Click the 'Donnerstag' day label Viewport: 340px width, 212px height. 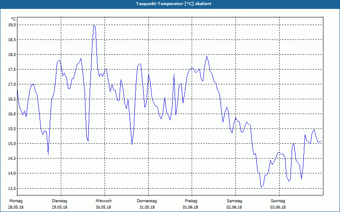click(x=147, y=201)
